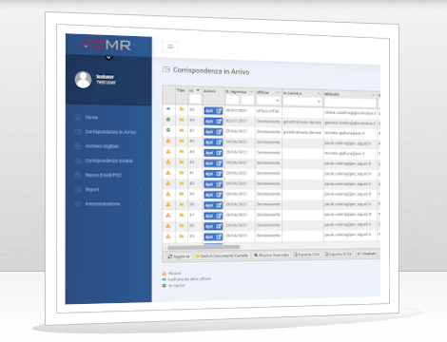Expand the chevron below the DMR logo
The height and width of the screenshot is (342, 447).
pos(108,57)
